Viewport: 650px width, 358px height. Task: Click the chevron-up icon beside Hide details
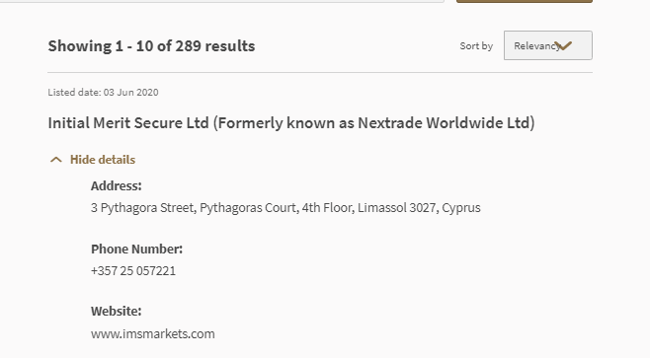point(56,160)
